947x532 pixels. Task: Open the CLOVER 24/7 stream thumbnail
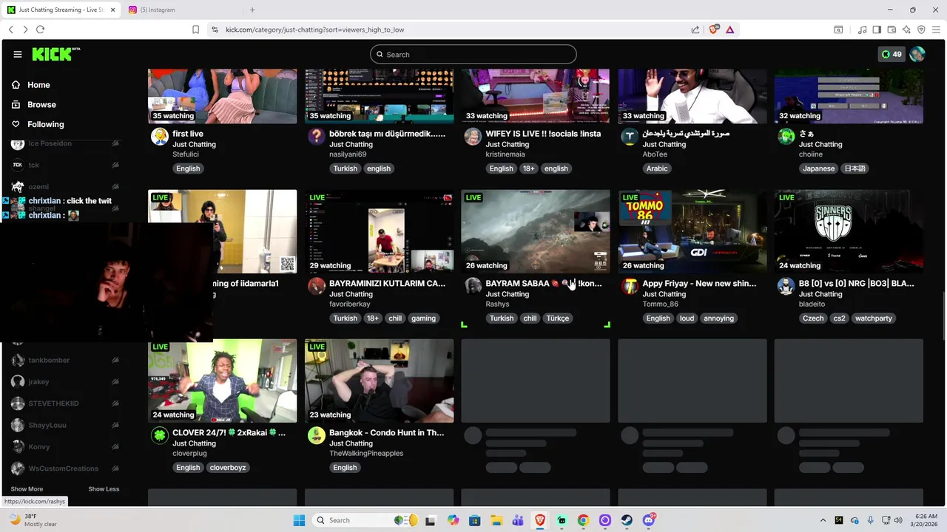click(223, 381)
